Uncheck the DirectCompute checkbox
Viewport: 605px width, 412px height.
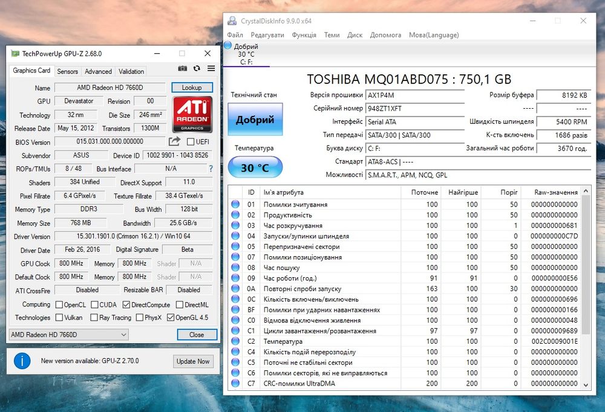coord(126,304)
